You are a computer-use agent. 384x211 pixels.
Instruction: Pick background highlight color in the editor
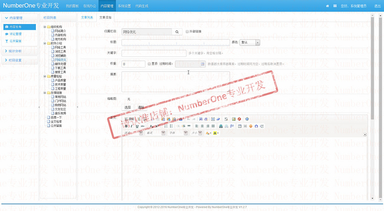[x=216, y=133]
